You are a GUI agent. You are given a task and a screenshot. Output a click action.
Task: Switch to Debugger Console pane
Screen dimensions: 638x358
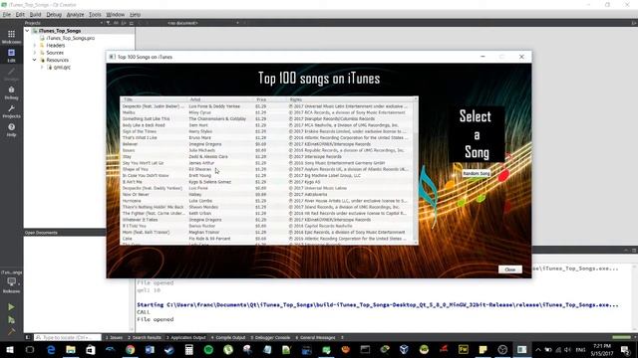tap(270, 337)
